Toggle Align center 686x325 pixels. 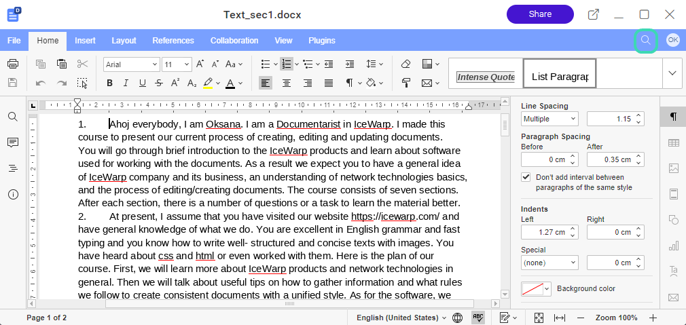tap(287, 83)
